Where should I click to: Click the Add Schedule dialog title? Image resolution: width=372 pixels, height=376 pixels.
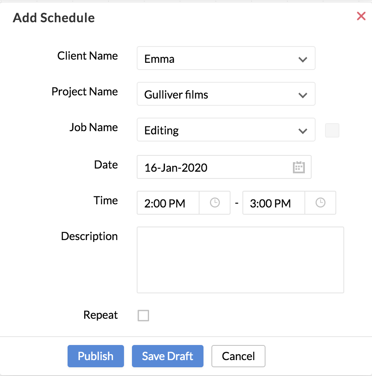(x=54, y=18)
